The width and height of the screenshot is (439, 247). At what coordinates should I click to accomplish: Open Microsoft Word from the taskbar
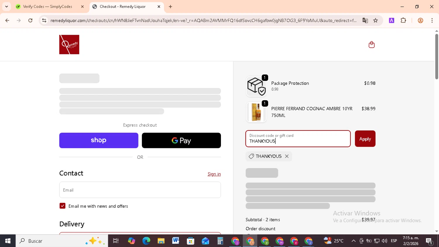[176, 241]
